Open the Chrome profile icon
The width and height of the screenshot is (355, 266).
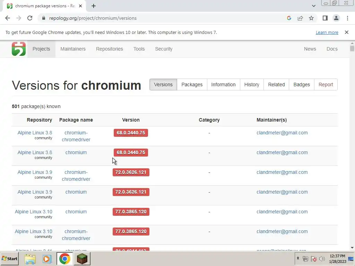click(x=336, y=18)
